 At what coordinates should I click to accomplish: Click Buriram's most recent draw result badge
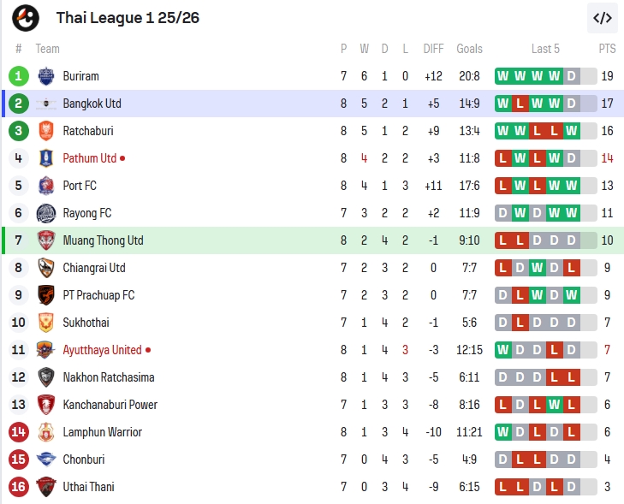point(572,76)
